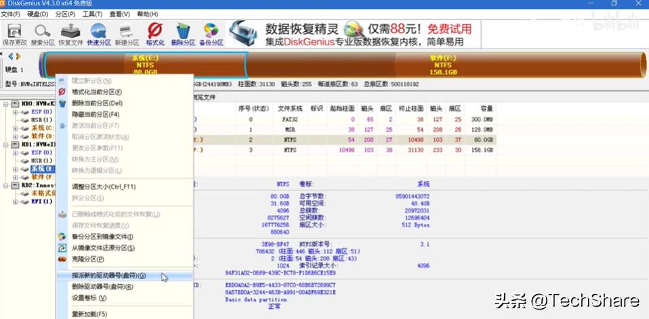Expand the ESP(0) partition under HD0
This screenshot has height=319, width=649.
(x=16, y=112)
